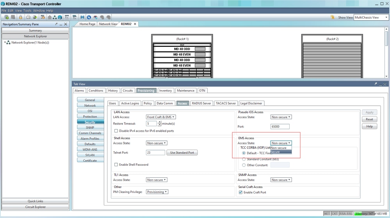Image resolution: width=390 pixels, height=218 pixels.
Task: Click the printer toolbar icon
Action: 28,17
